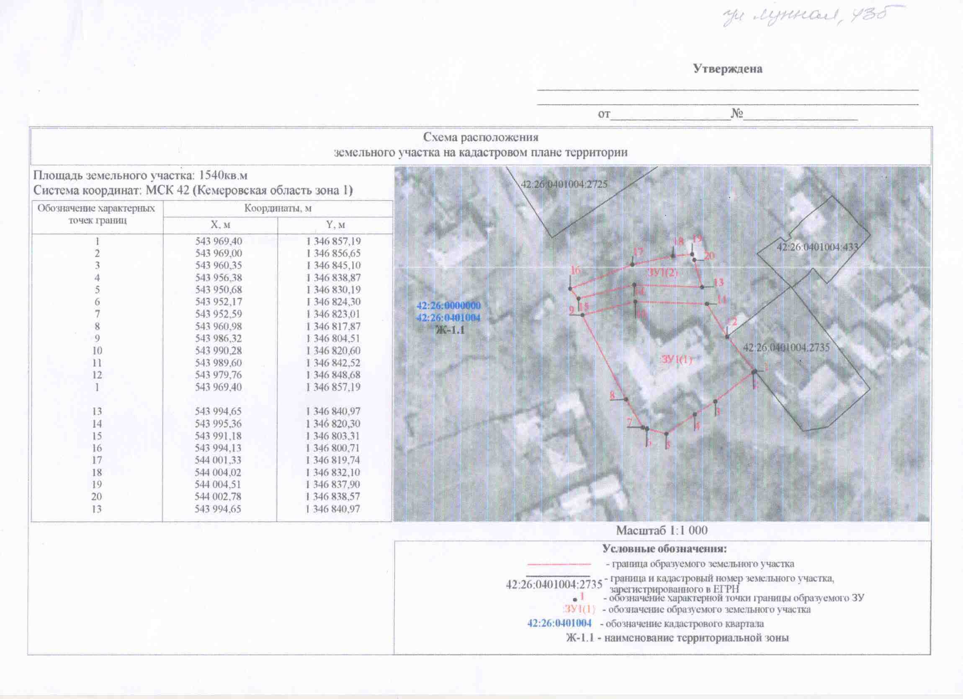Click the "Условные обозначения:" legend heading

(x=664, y=549)
